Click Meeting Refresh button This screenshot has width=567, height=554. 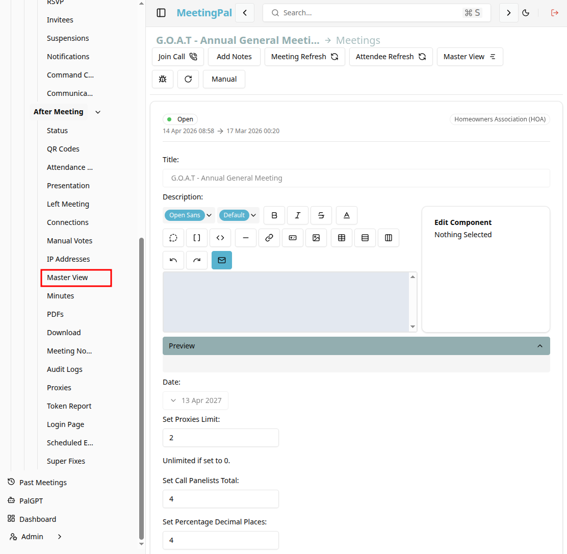(304, 57)
